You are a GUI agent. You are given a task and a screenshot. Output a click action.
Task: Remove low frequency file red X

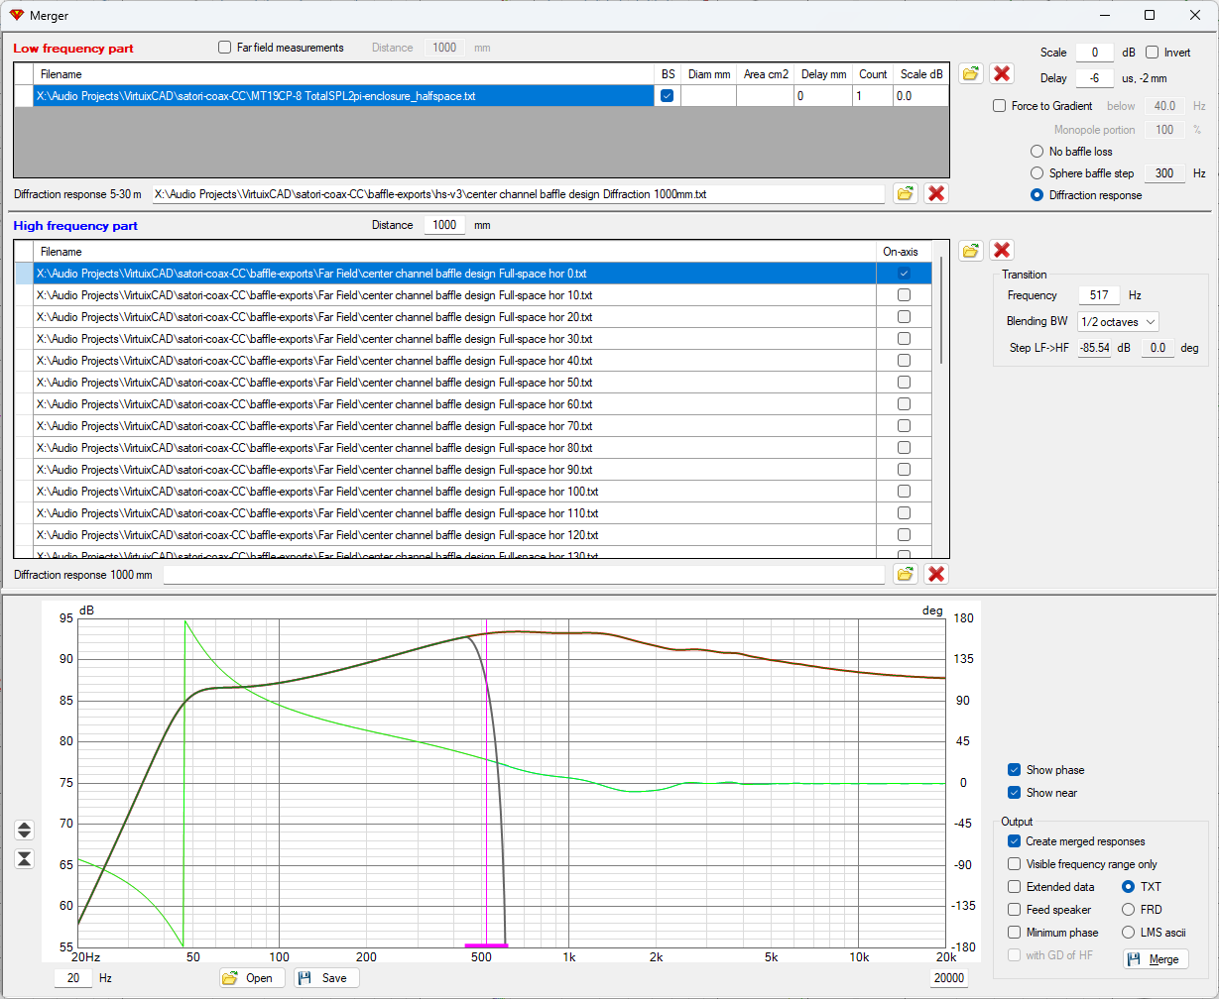coord(1003,73)
